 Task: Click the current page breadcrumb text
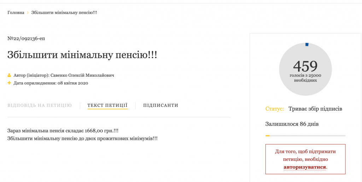[64, 12]
